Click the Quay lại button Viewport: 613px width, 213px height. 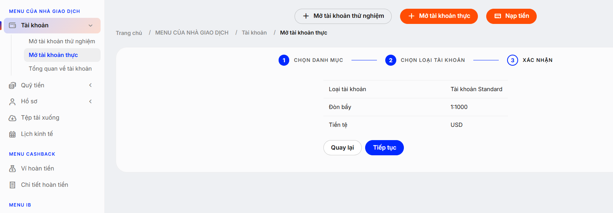coord(342,148)
